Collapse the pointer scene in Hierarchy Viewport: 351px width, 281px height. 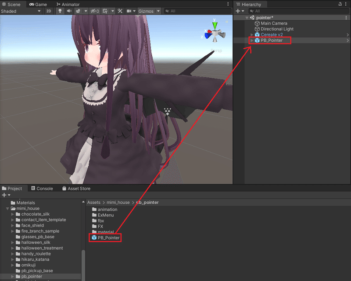coord(247,18)
